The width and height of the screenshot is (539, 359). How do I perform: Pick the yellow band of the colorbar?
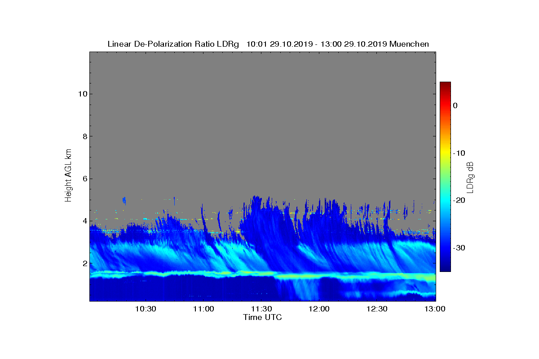(445, 153)
